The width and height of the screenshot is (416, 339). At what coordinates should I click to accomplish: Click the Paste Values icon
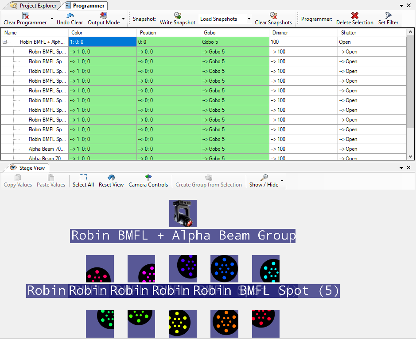pyautogui.click(x=51, y=178)
